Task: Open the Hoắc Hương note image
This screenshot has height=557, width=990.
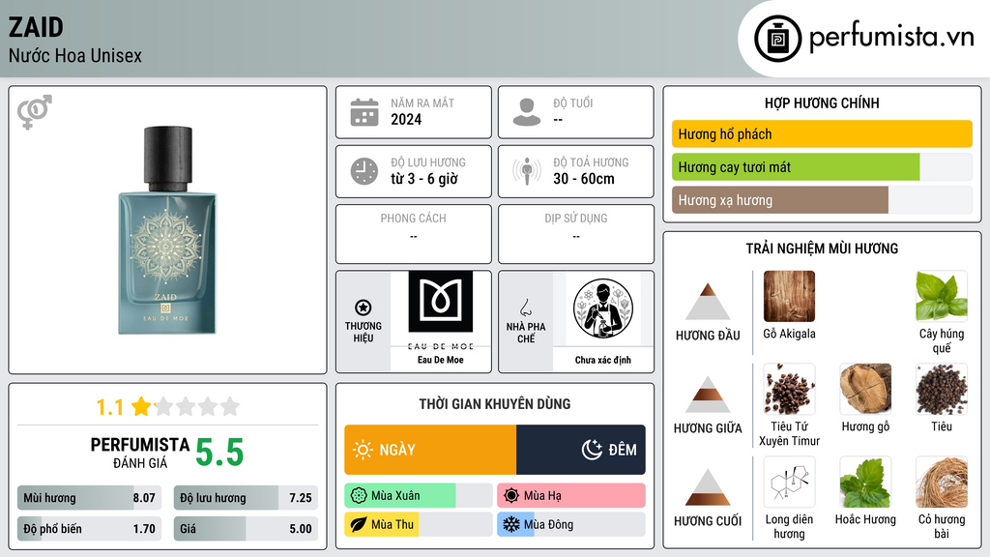Action: 865,482
